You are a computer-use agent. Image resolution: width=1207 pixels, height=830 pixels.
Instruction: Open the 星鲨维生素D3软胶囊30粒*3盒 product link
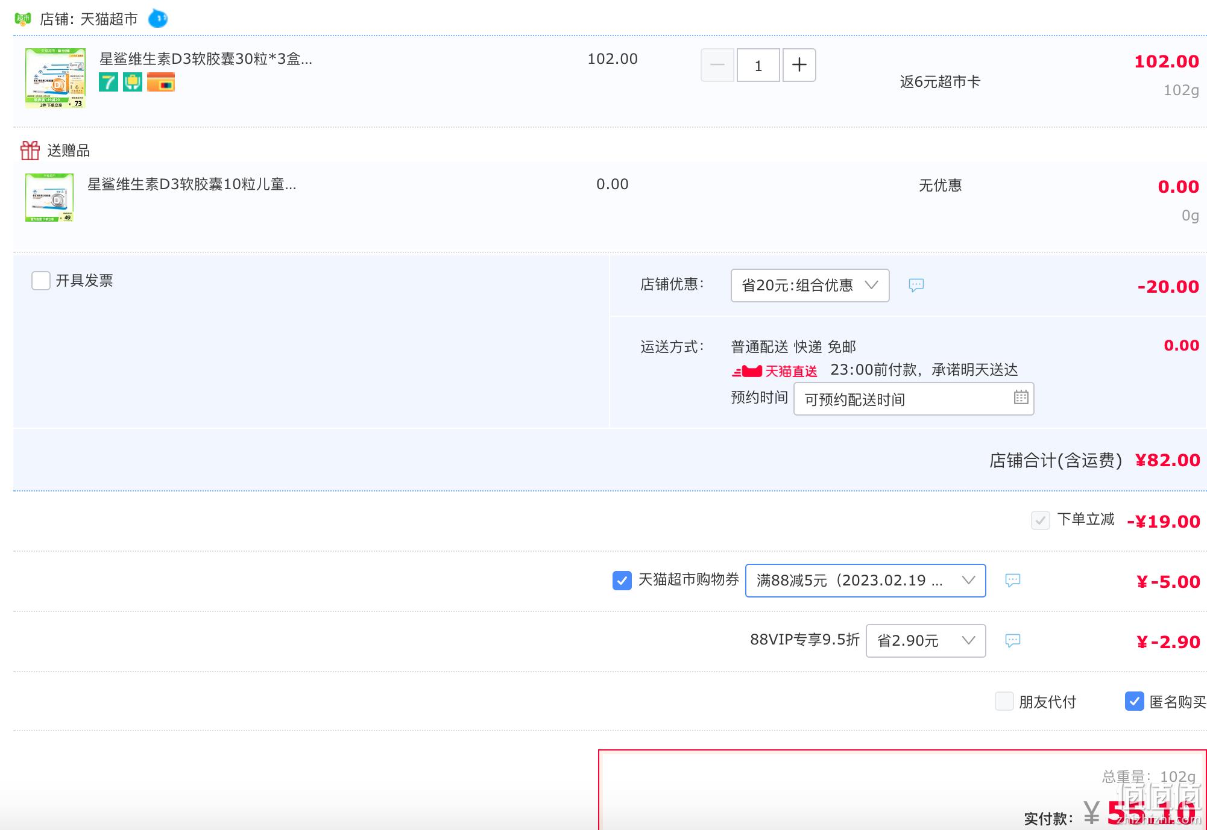[206, 59]
